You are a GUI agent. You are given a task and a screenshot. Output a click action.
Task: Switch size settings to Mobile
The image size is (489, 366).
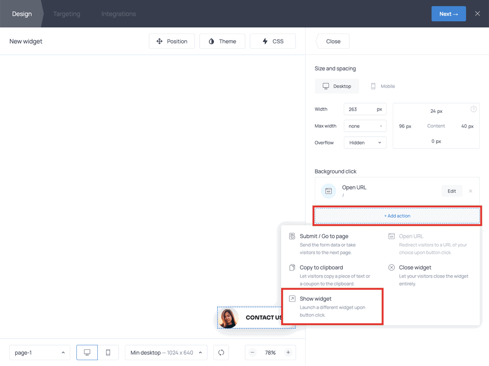coord(383,86)
